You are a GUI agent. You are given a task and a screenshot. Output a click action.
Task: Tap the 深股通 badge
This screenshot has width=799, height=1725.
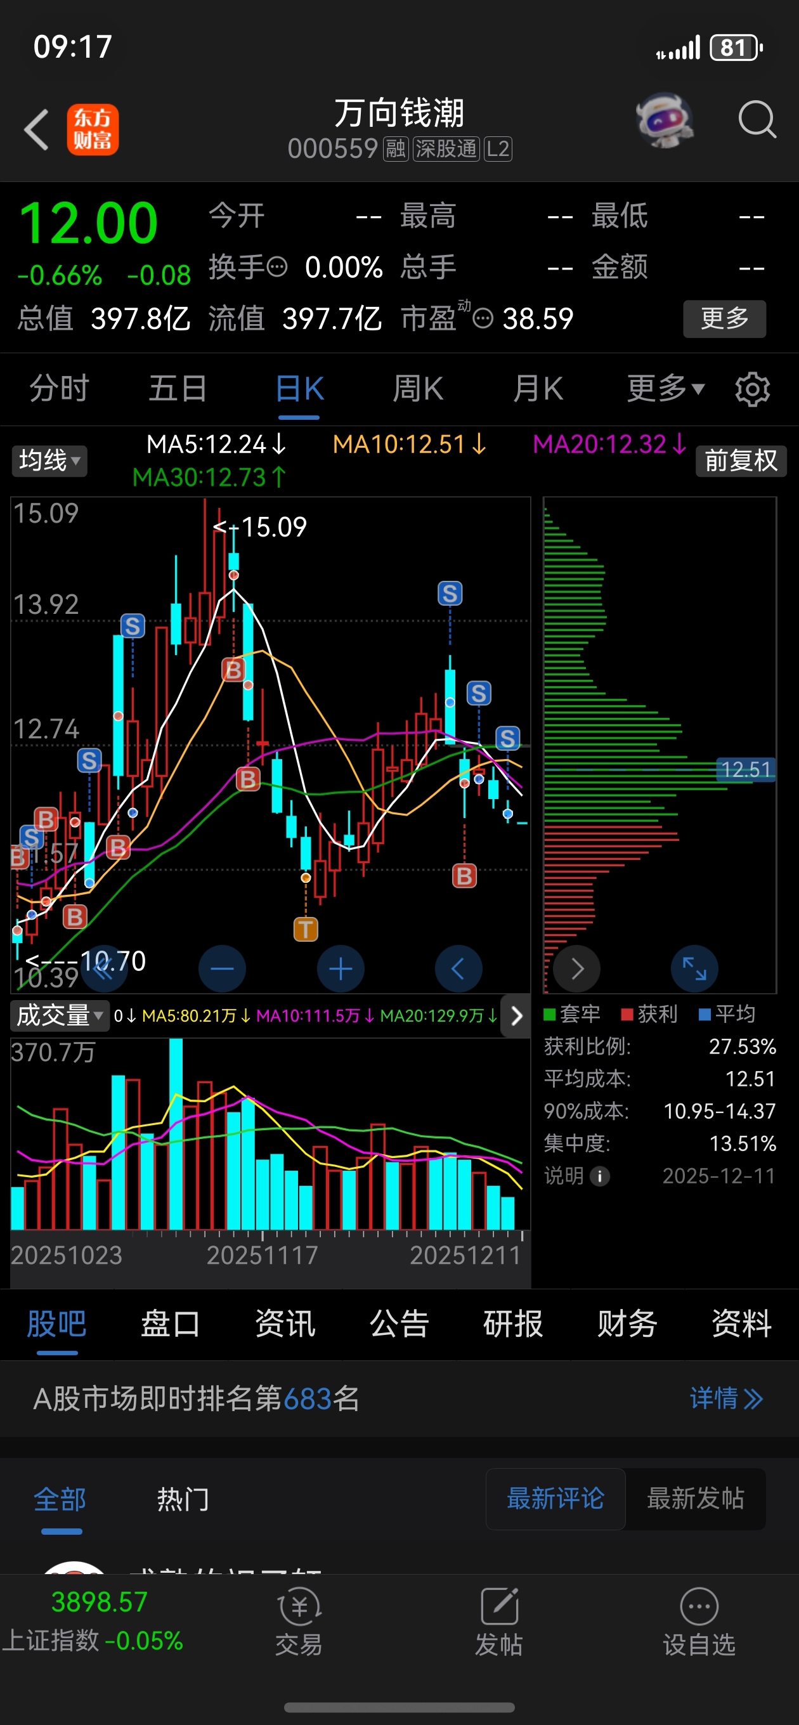point(446,148)
